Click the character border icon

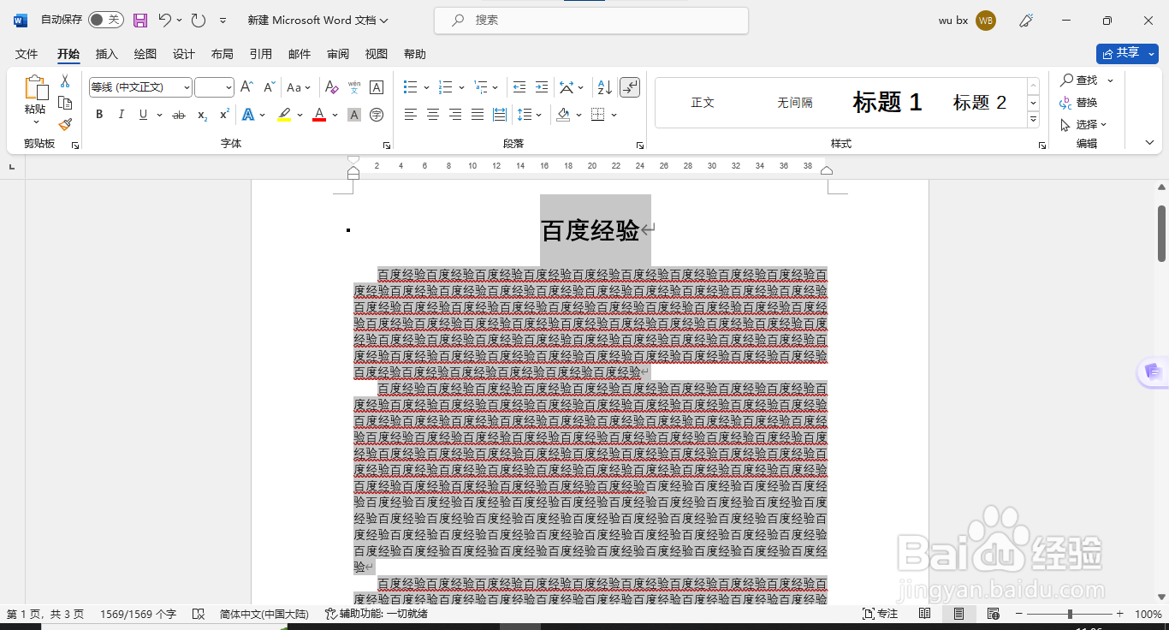tap(377, 87)
